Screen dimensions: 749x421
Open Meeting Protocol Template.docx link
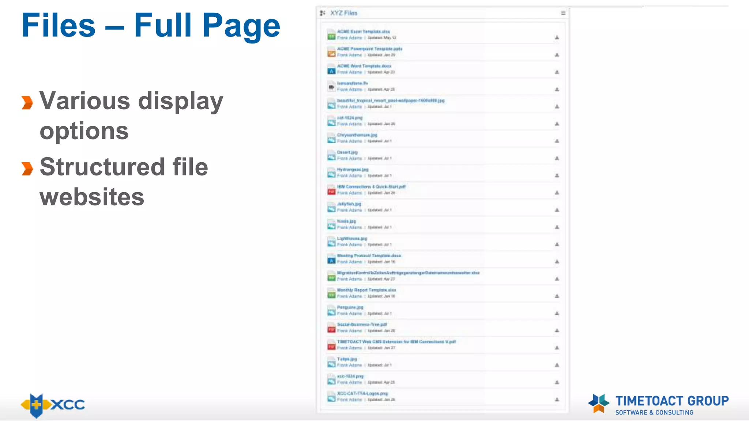point(369,256)
